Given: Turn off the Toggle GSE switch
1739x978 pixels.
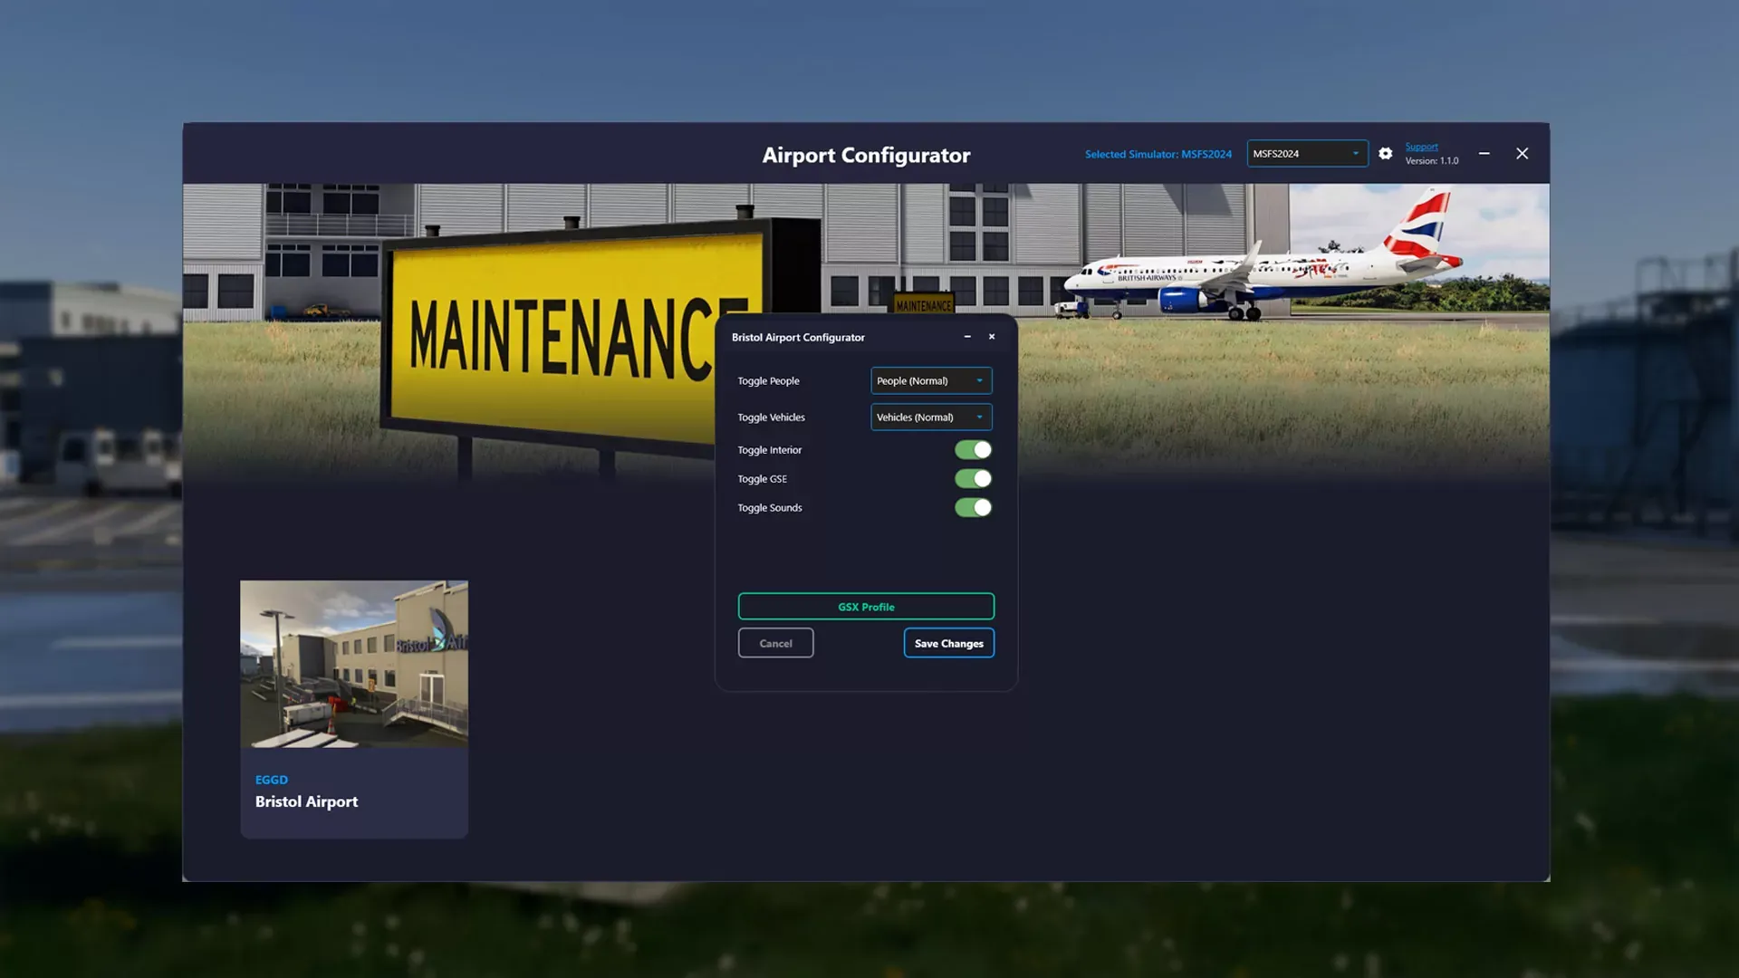Looking at the screenshot, I should pos(973,479).
